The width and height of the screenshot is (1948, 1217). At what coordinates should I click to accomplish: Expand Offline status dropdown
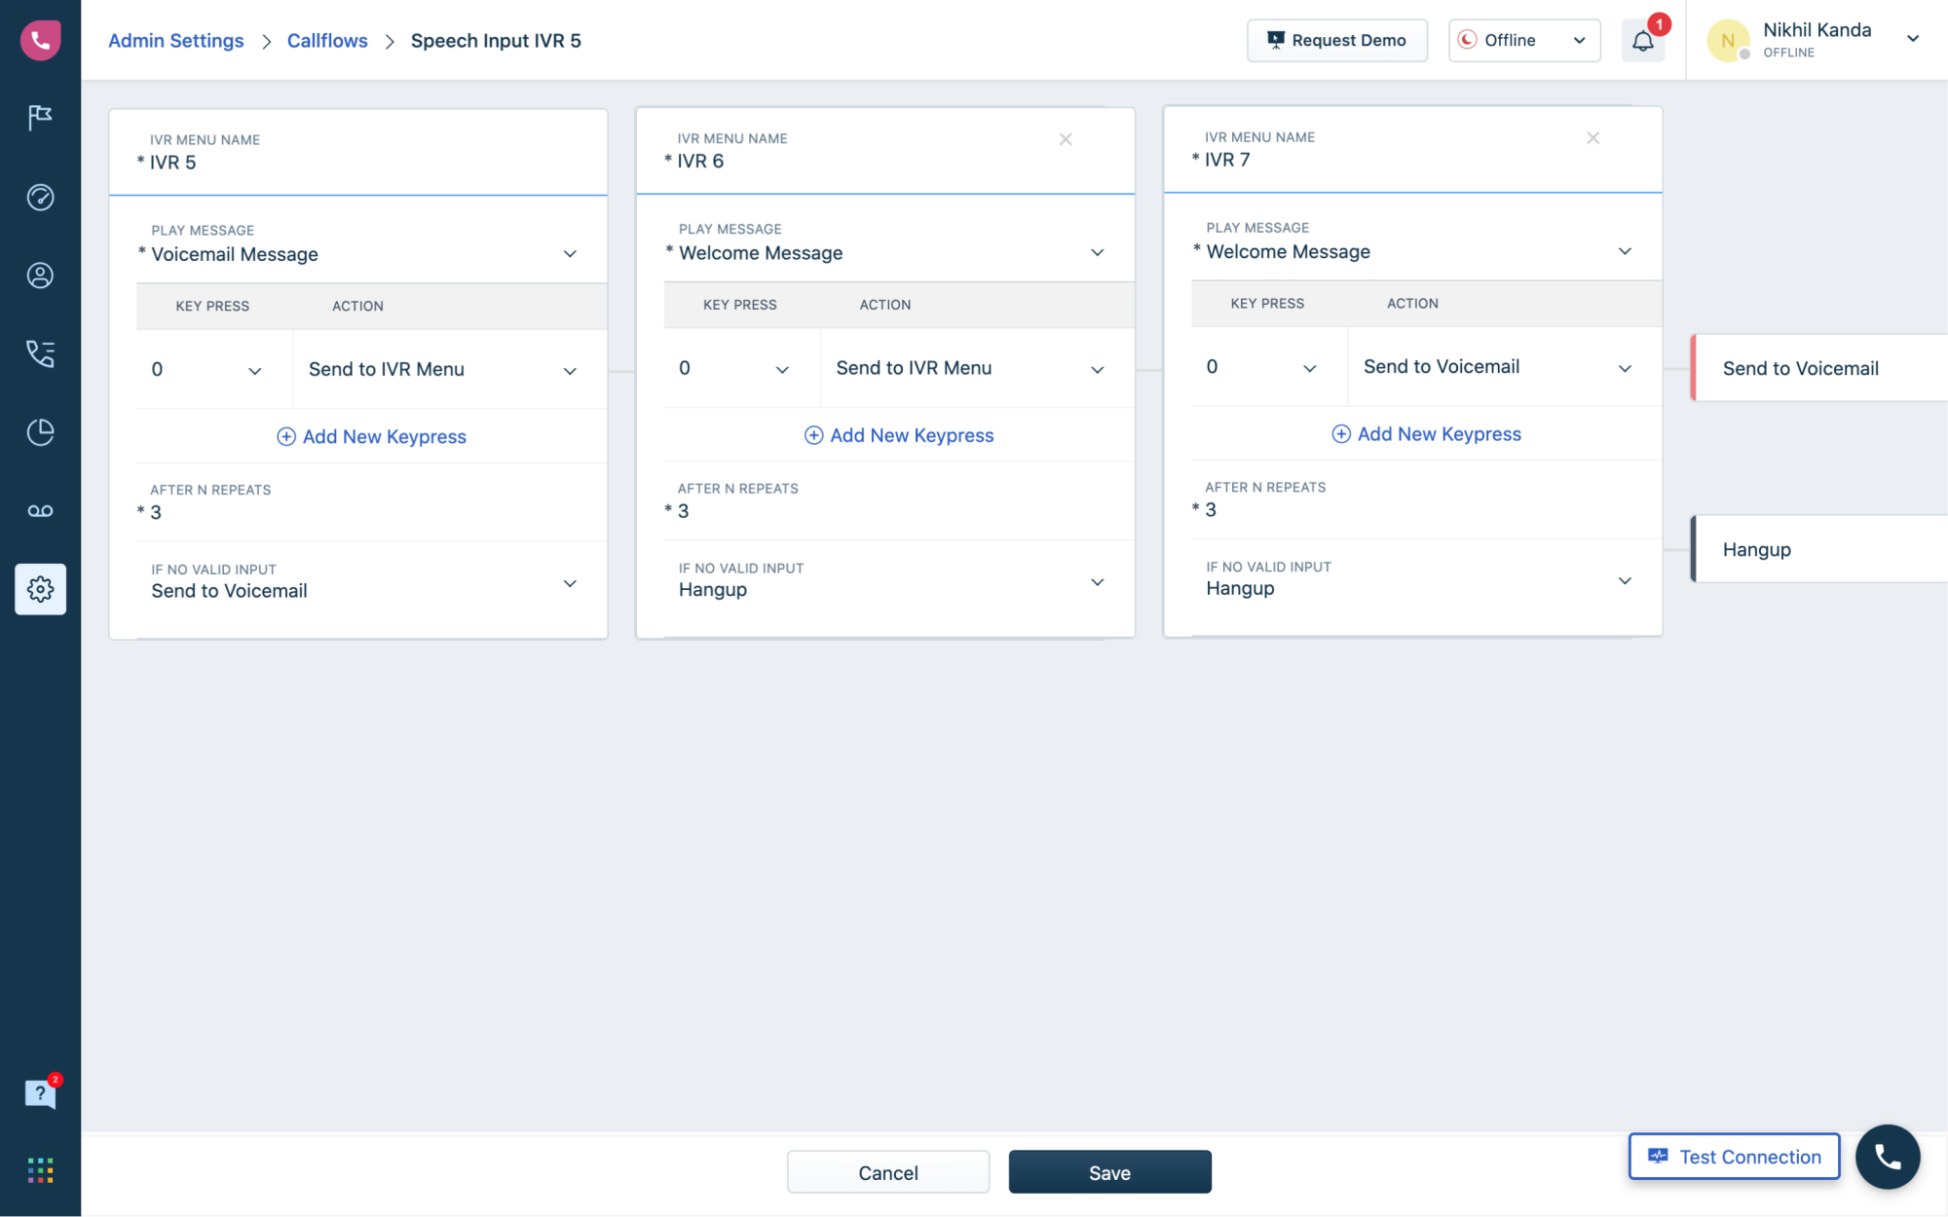tap(1524, 41)
